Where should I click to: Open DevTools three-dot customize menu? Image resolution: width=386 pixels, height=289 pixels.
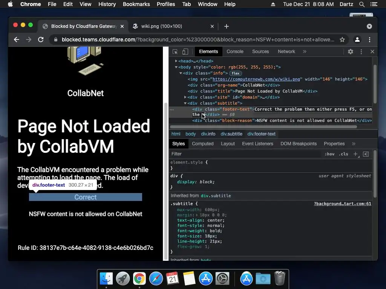coord(361,52)
